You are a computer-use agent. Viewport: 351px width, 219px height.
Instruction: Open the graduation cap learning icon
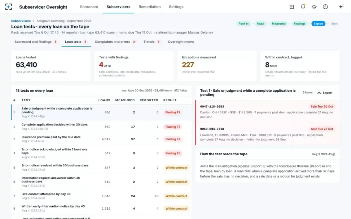(x=314, y=7)
